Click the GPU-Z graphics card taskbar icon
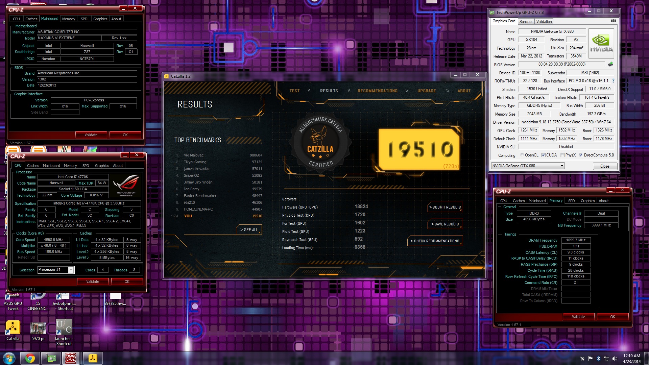649x365 pixels. [x=51, y=358]
